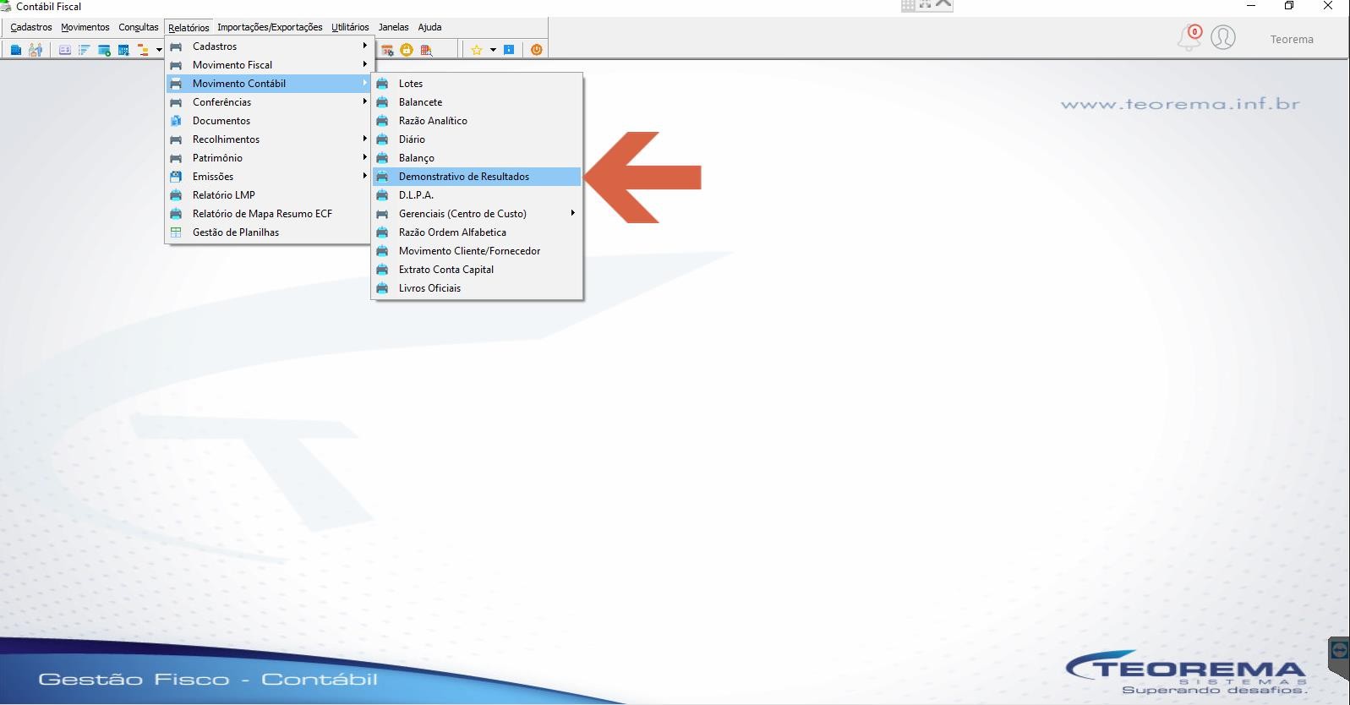Click the orange power button icon

pos(536,50)
